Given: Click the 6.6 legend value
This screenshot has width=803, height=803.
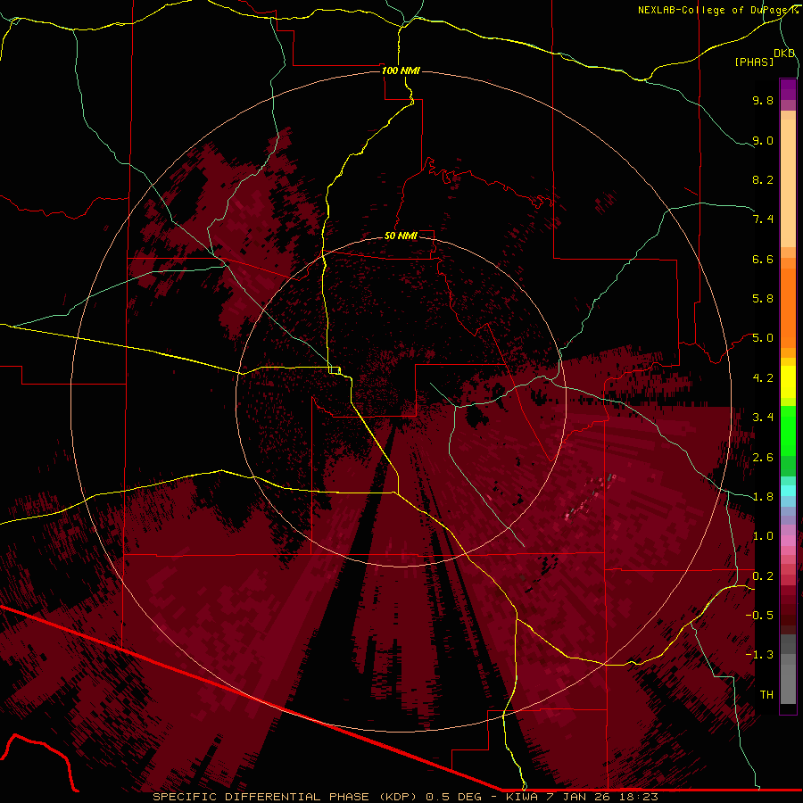Looking at the screenshot, I should click(763, 259).
